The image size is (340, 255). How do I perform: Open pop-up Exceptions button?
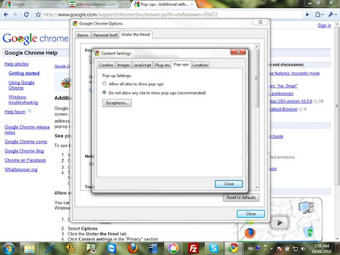(117, 103)
